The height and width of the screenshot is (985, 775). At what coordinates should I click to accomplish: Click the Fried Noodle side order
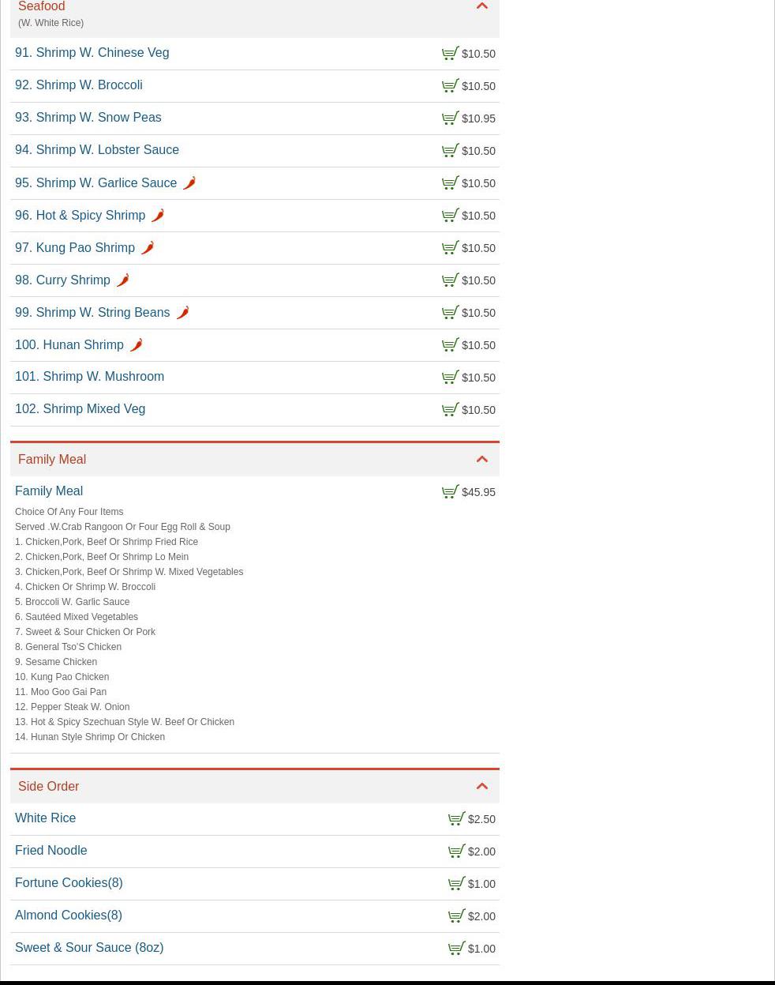[x=51, y=851]
